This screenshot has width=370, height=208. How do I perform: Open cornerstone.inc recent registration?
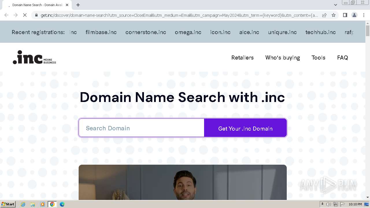[x=146, y=32]
